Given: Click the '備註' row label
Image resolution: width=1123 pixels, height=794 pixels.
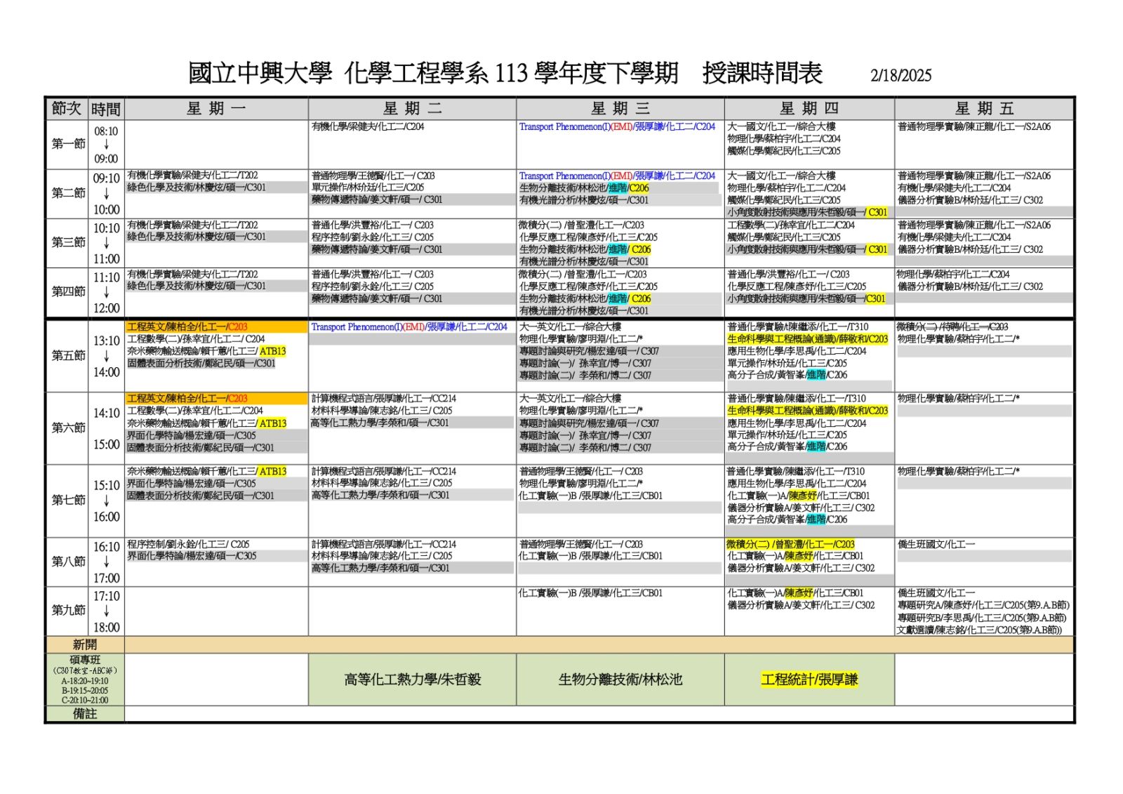Looking at the screenshot, I should [85, 714].
